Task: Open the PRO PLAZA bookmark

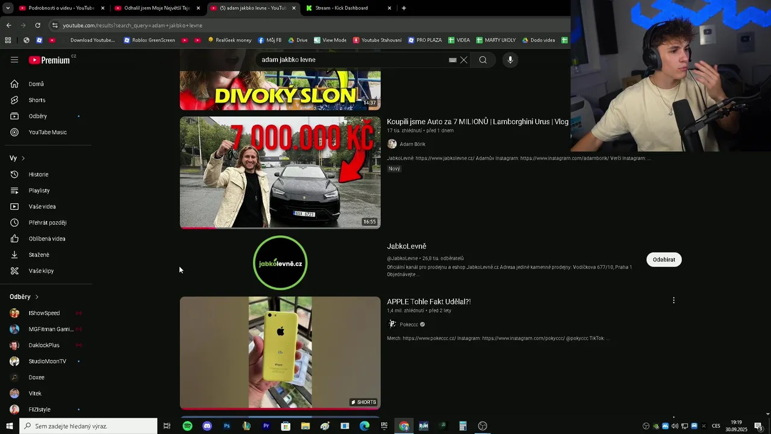Action: pyautogui.click(x=425, y=40)
